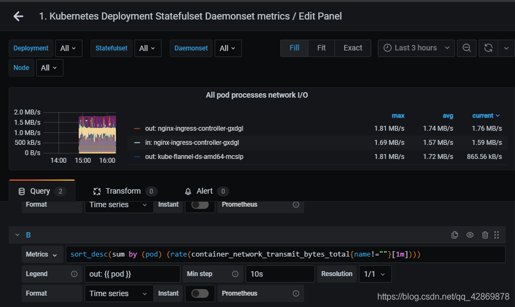
Task: Click the Node variable label
Action: (x=21, y=68)
